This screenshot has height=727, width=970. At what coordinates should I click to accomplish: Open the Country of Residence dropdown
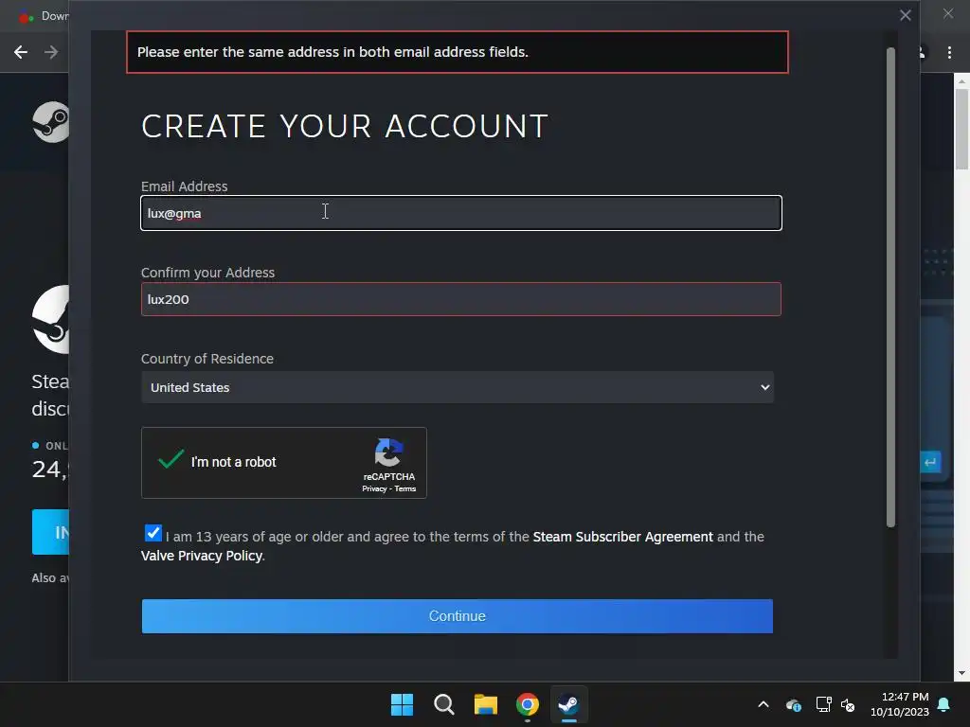(x=458, y=387)
